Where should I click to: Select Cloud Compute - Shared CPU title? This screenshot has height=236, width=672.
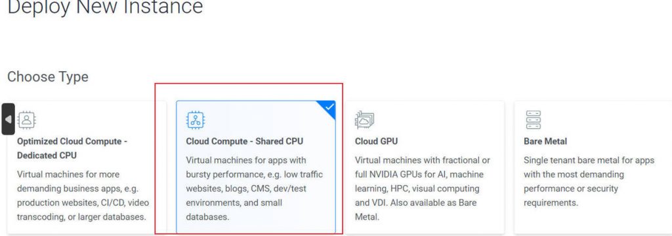point(244,141)
